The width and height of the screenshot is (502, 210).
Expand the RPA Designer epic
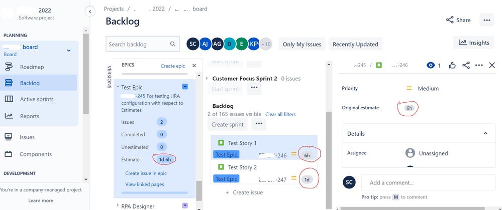pos(118,206)
